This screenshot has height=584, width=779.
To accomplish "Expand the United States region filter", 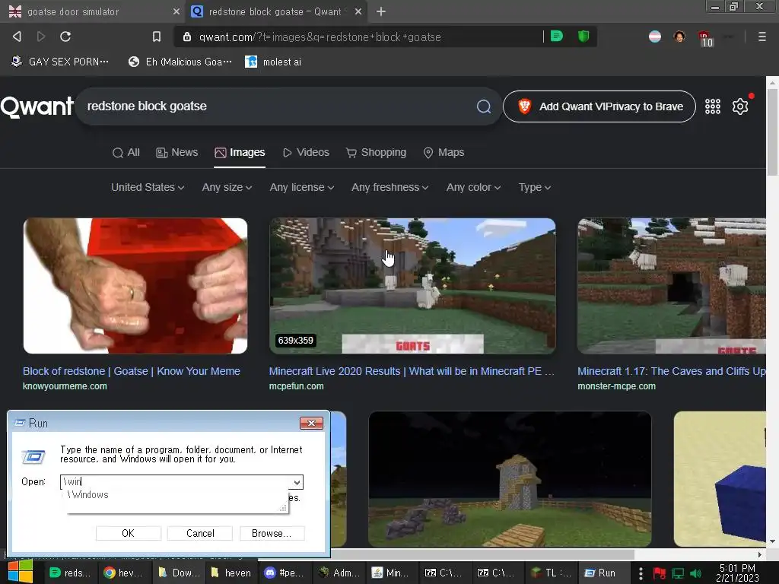I will coord(148,187).
